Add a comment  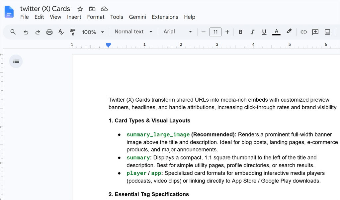[x=315, y=32]
